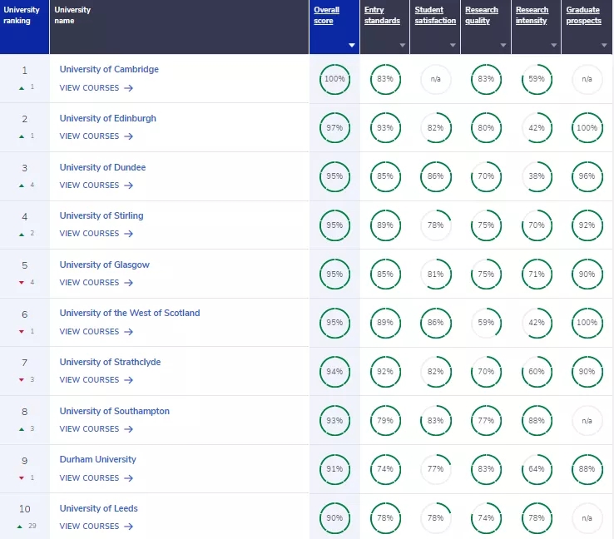
Task: Click Edinburgh's 100% graduate prospects circle
Action: (587, 128)
